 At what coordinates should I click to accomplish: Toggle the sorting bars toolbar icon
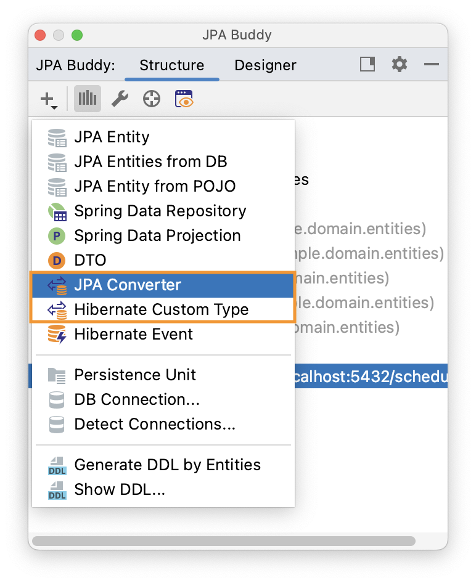(x=87, y=99)
